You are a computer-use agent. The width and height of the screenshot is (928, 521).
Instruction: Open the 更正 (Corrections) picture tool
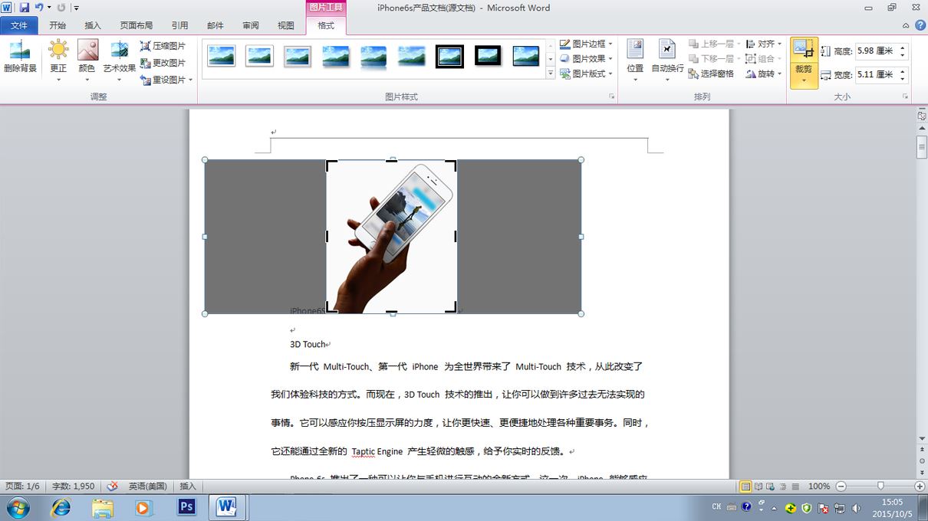(x=58, y=60)
